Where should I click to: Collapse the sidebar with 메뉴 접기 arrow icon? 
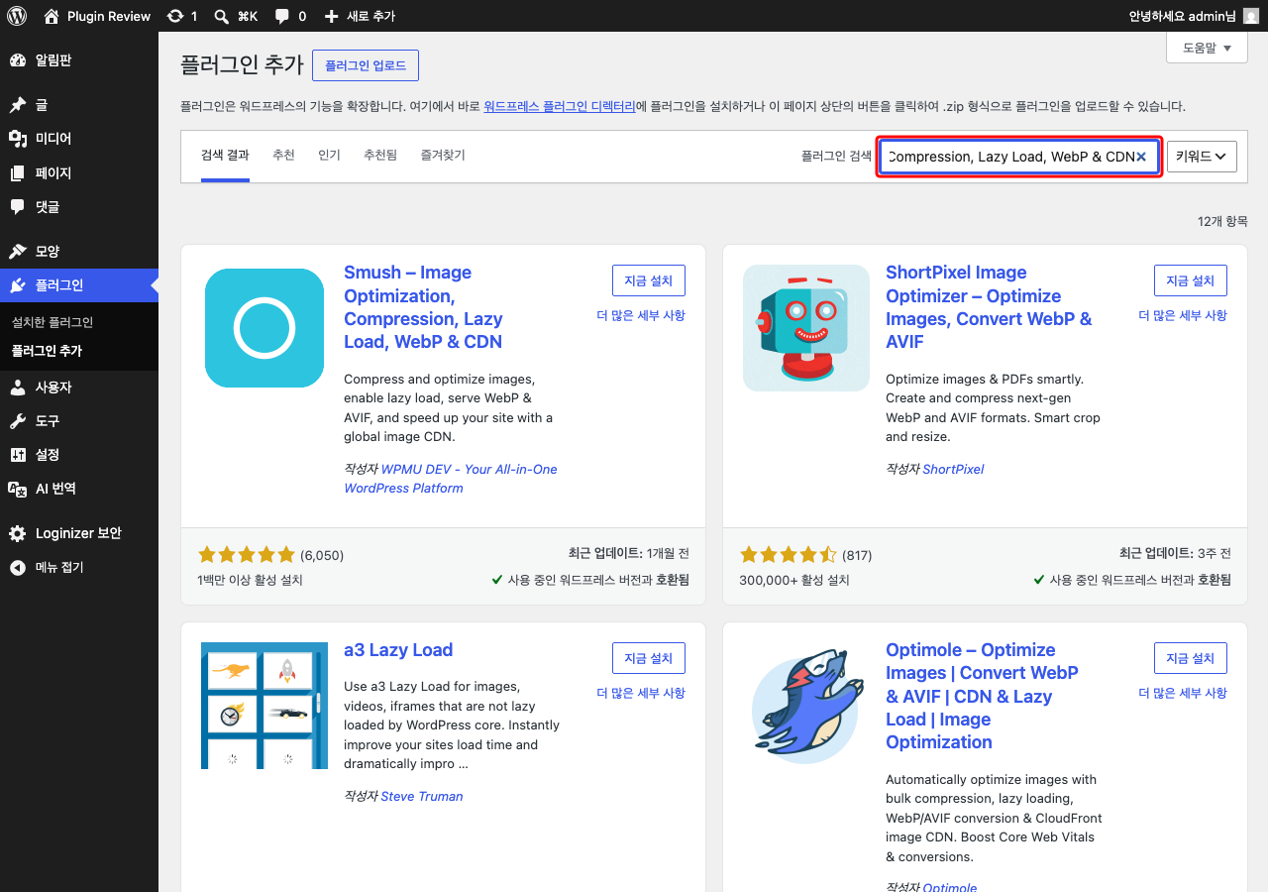coord(18,568)
